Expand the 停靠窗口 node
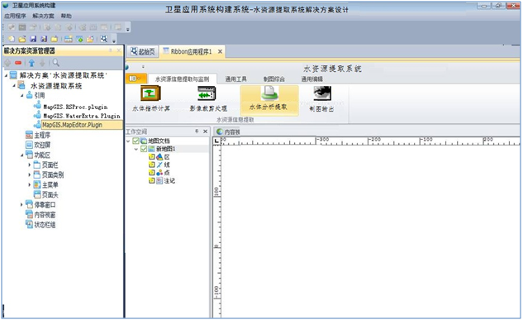Screen dimensions: 523x320 click(22, 204)
